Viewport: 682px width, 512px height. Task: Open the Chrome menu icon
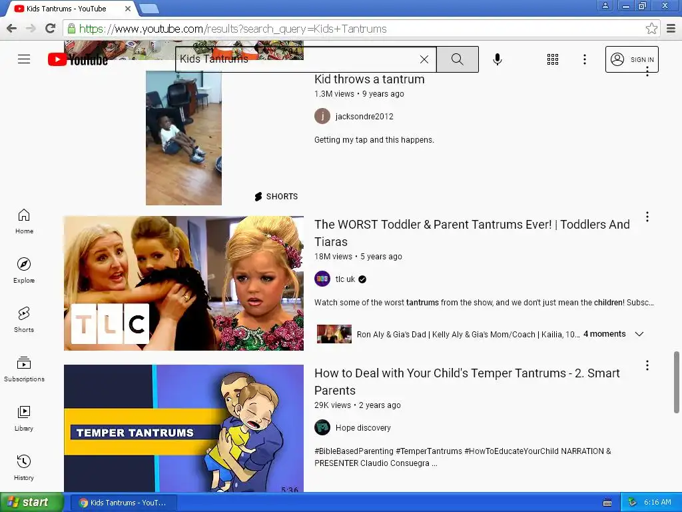(671, 29)
